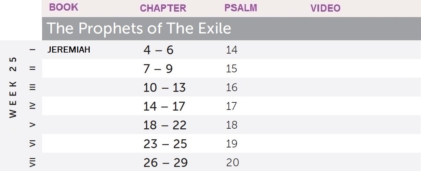Choose chapters 23 – 25 entry
This screenshot has width=421, height=171.
pos(165,144)
